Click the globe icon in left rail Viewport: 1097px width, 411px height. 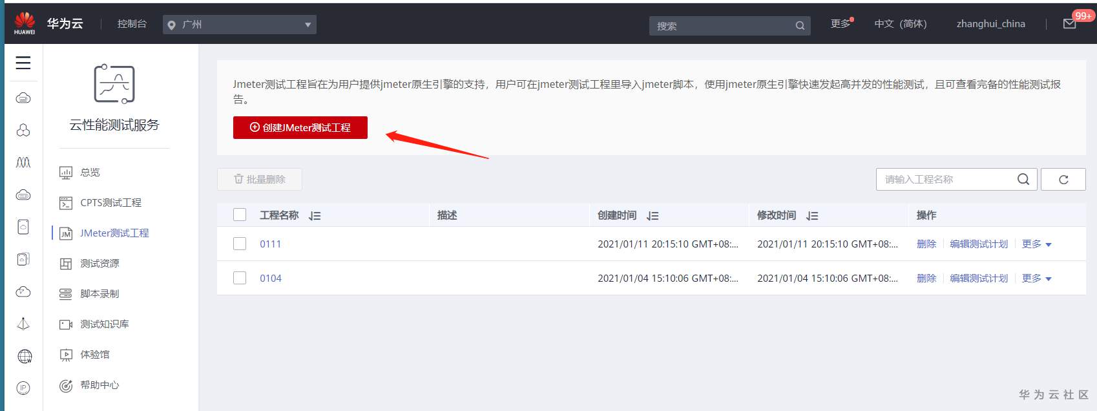pyautogui.click(x=25, y=356)
